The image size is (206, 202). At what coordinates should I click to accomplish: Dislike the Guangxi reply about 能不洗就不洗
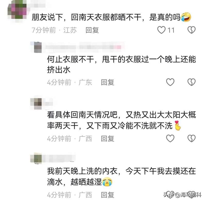pos(191,138)
